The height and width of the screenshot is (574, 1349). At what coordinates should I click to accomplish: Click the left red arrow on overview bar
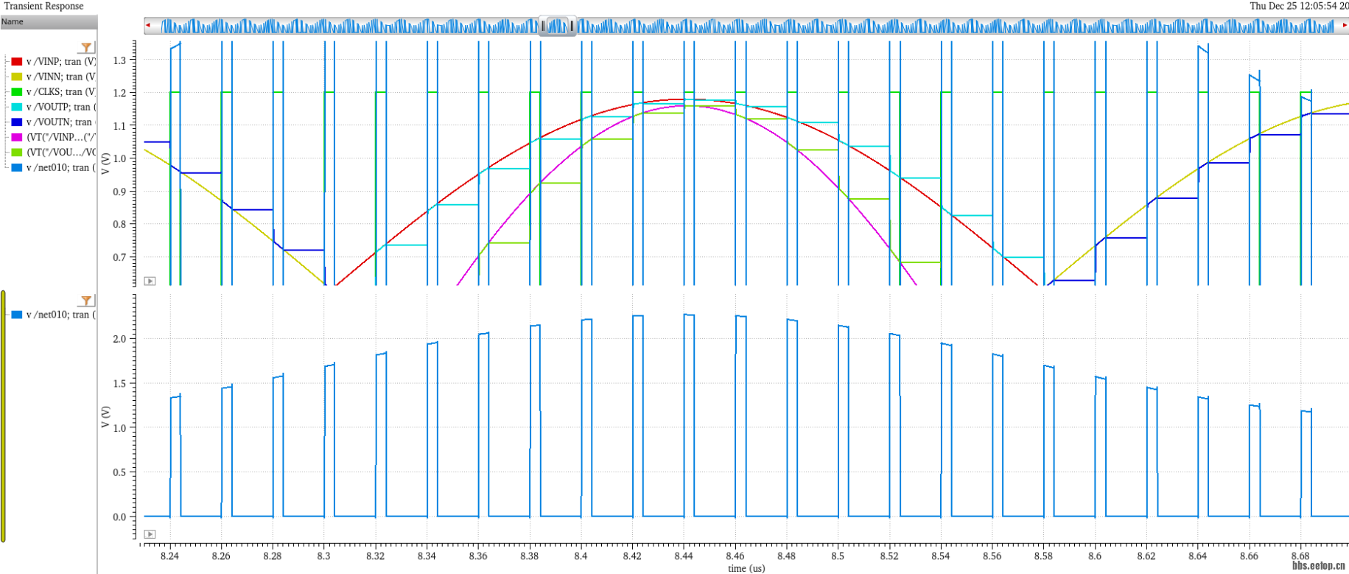tap(148, 26)
